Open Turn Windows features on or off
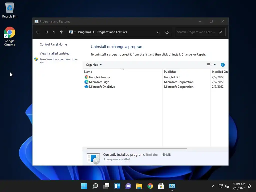Viewport: 256px width, 192px height. 59,61
